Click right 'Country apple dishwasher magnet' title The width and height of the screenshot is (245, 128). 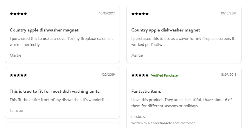click(x=166, y=30)
